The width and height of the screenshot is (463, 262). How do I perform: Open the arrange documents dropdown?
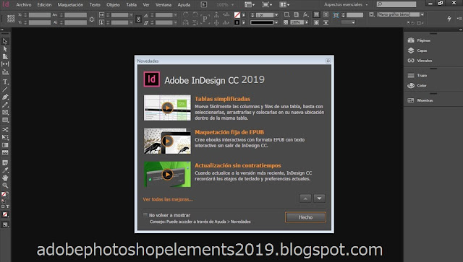(x=284, y=4)
